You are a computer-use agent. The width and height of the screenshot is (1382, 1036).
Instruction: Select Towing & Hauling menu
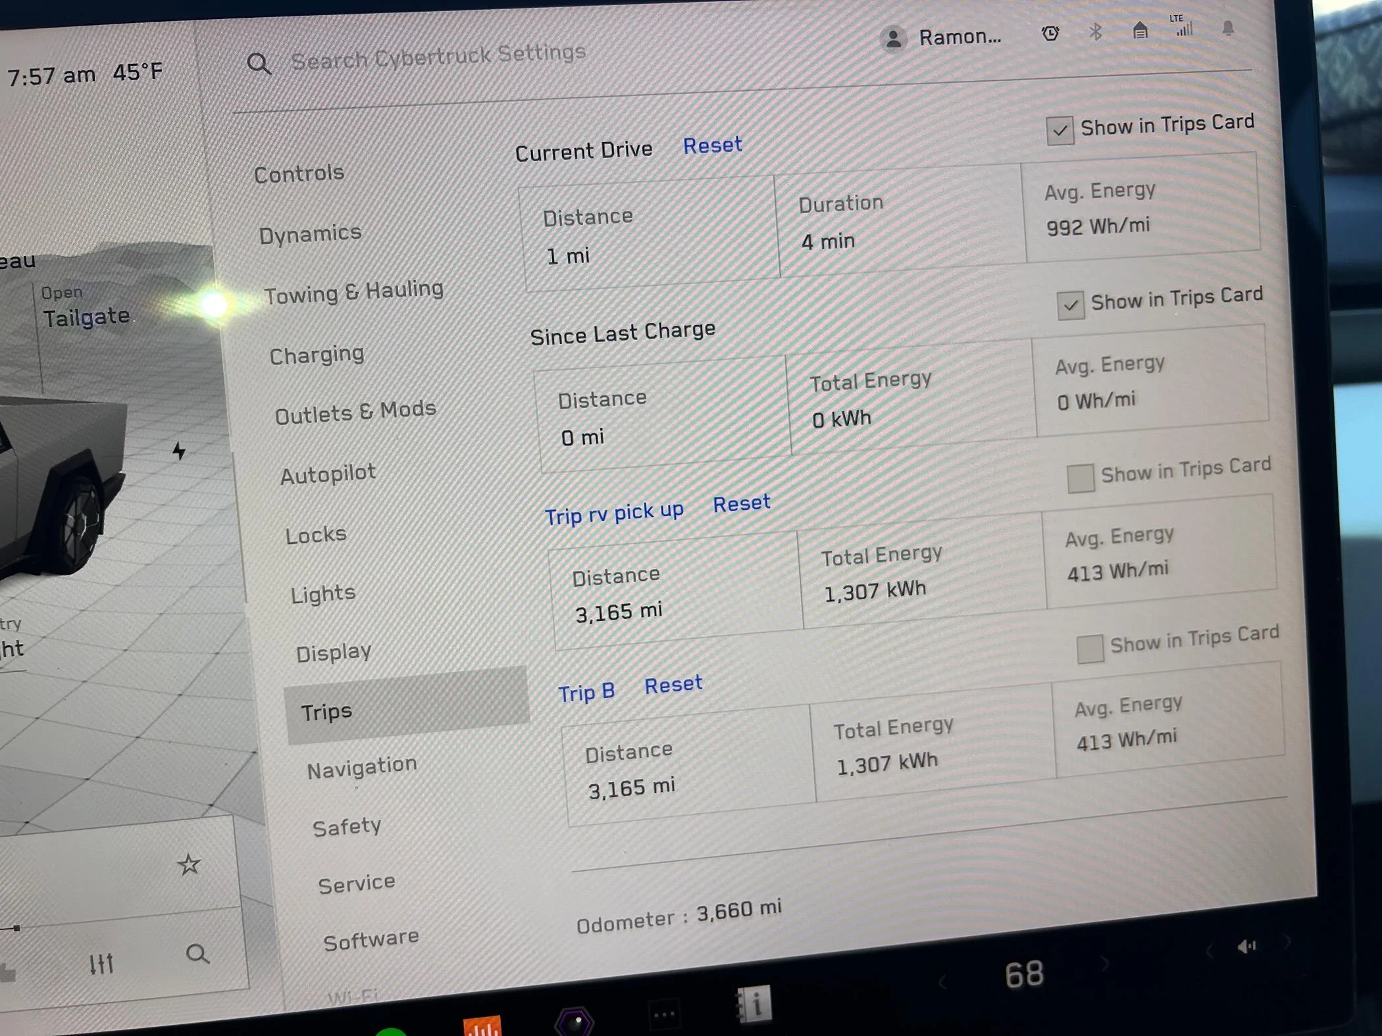tap(354, 292)
